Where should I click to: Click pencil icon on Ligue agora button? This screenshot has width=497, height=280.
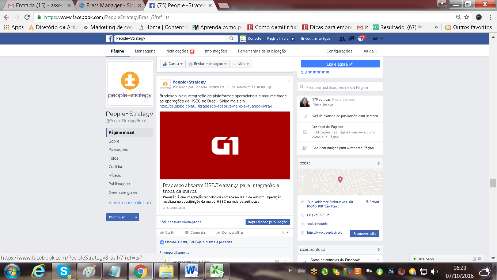point(351,64)
